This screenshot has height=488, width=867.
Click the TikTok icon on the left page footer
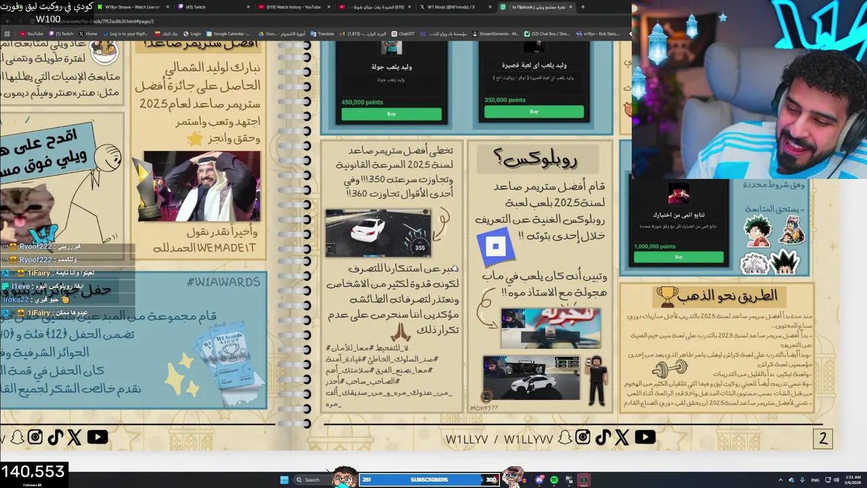[x=55, y=437]
